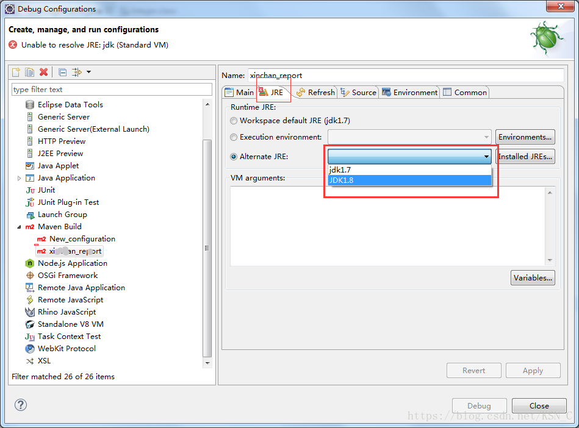This screenshot has height=428, width=579.
Task: Click the Remote Java Application icon
Action: 30,287
